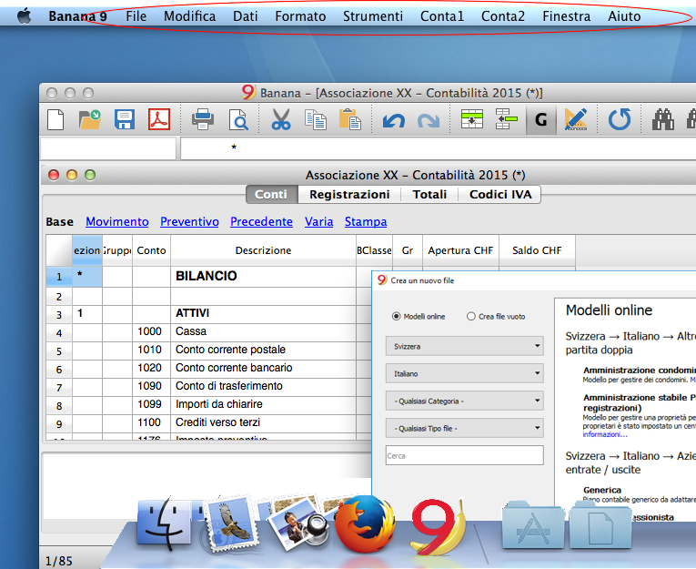
Task: Switch to the Registrazioni tab
Action: point(349,195)
